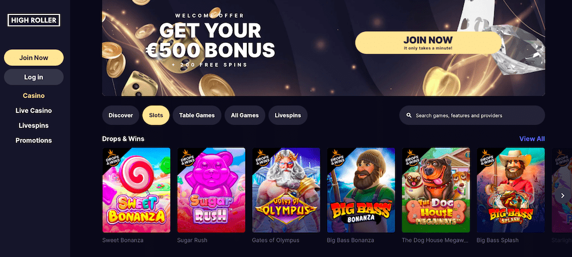Click Drops & Wins badge on Sweet Bonanza
Viewport: 572px width, 257px height.
[x=112, y=158]
